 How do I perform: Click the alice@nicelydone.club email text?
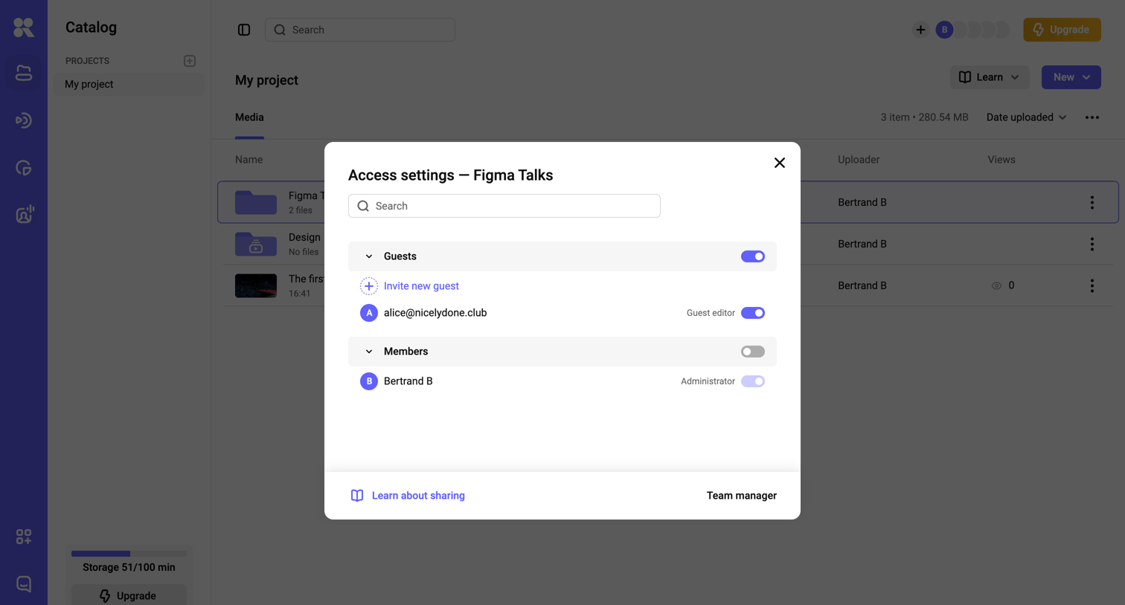tap(435, 313)
